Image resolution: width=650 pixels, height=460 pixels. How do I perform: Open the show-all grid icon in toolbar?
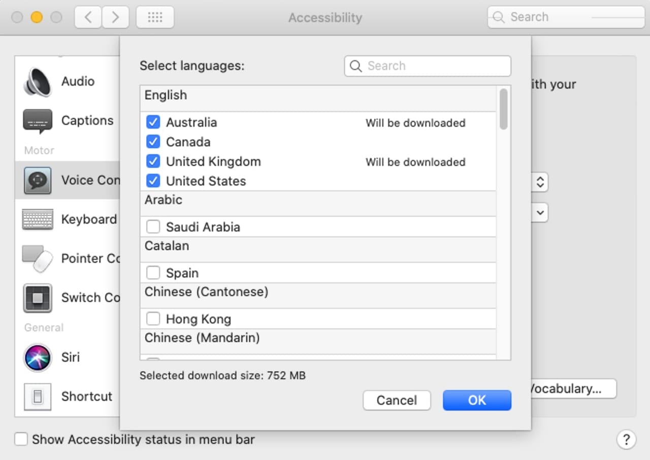[155, 17]
